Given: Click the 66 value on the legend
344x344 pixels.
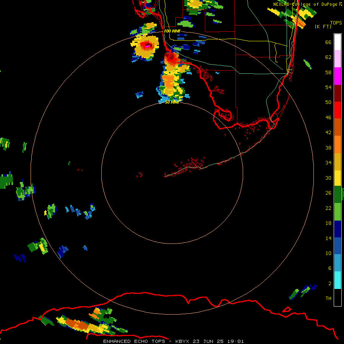Looking at the screenshot, I should [328, 42].
